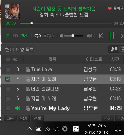Click the 선물 gift button

pos(37,118)
